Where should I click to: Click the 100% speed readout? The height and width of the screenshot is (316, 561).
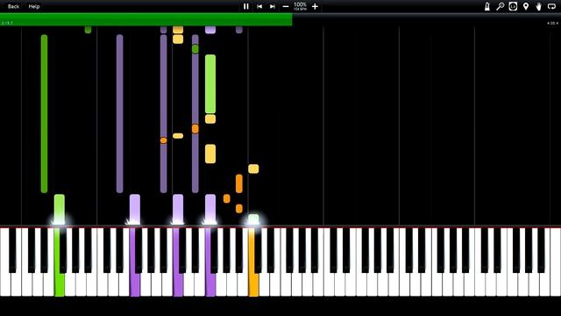(x=300, y=4)
